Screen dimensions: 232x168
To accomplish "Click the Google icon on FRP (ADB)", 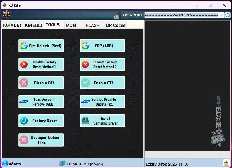I will tap(85, 46).
